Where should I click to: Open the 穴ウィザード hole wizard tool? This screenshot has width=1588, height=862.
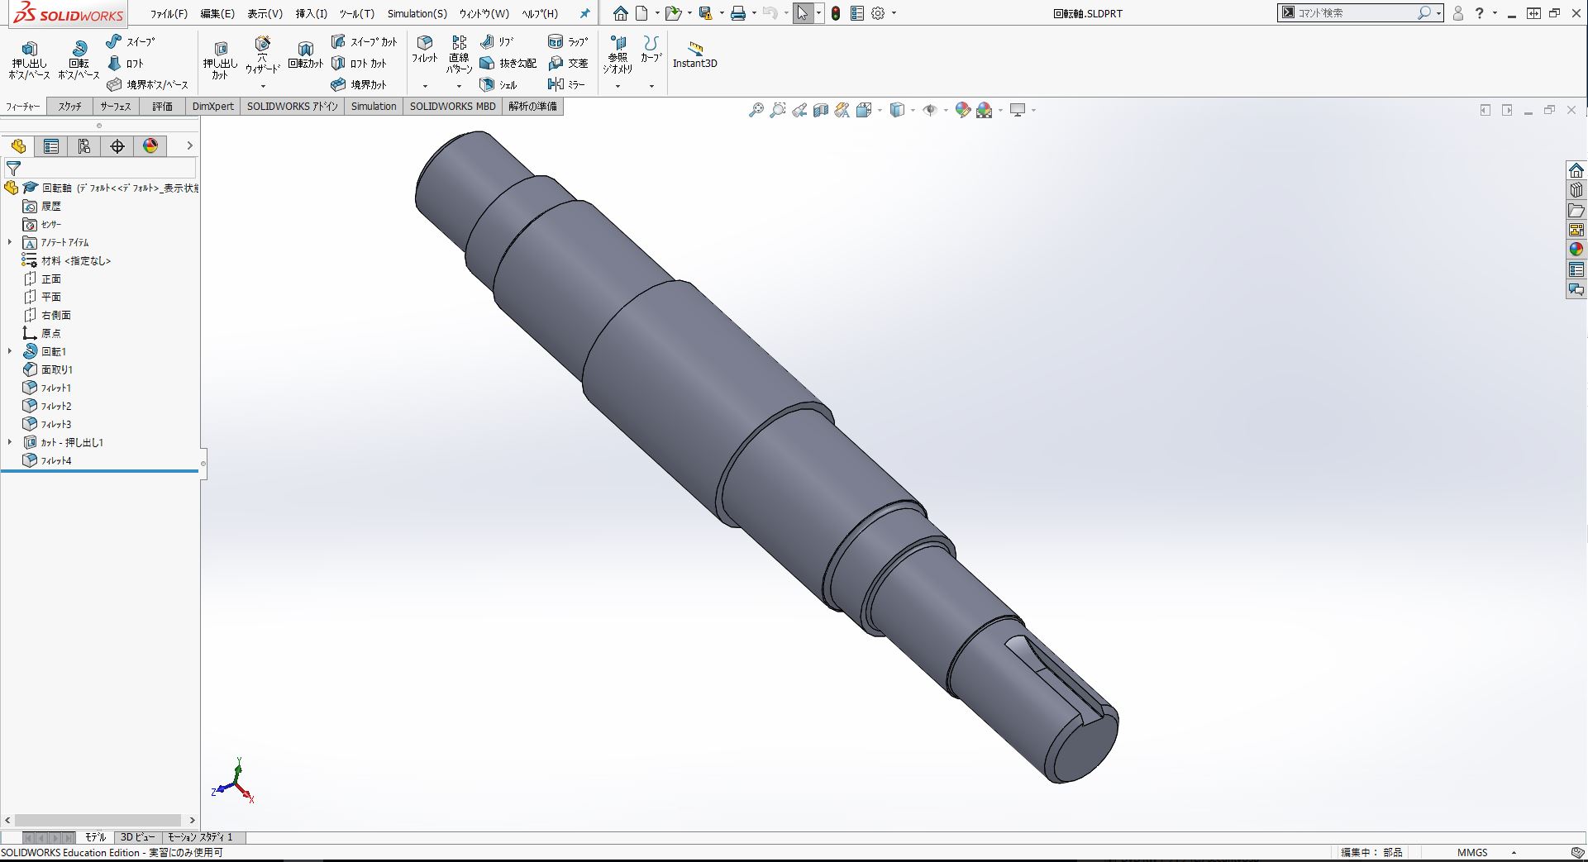pos(262,55)
